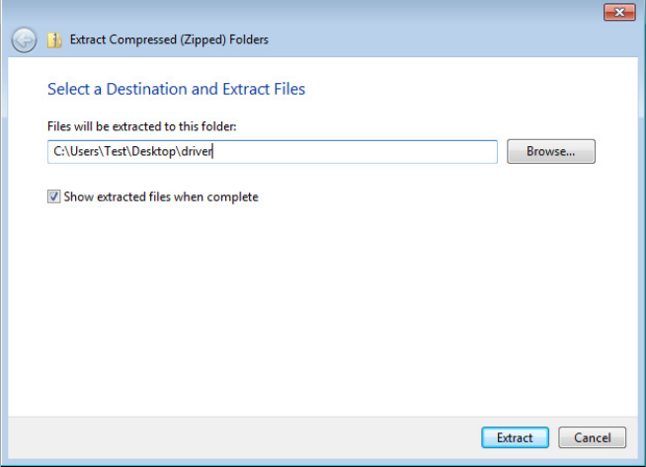646x467 pixels.
Task: Toggle Show extracted files when complete checkbox
Action: click(x=53, y=196)
